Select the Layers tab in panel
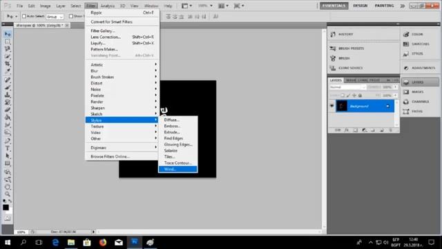The width and height of the screenshot is (442, 249). pos(336,80)
